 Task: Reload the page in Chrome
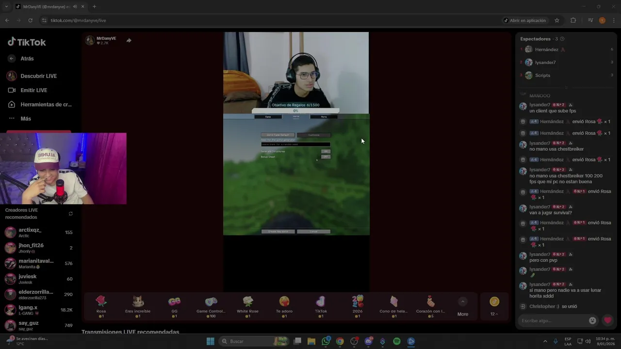(30, 20)
